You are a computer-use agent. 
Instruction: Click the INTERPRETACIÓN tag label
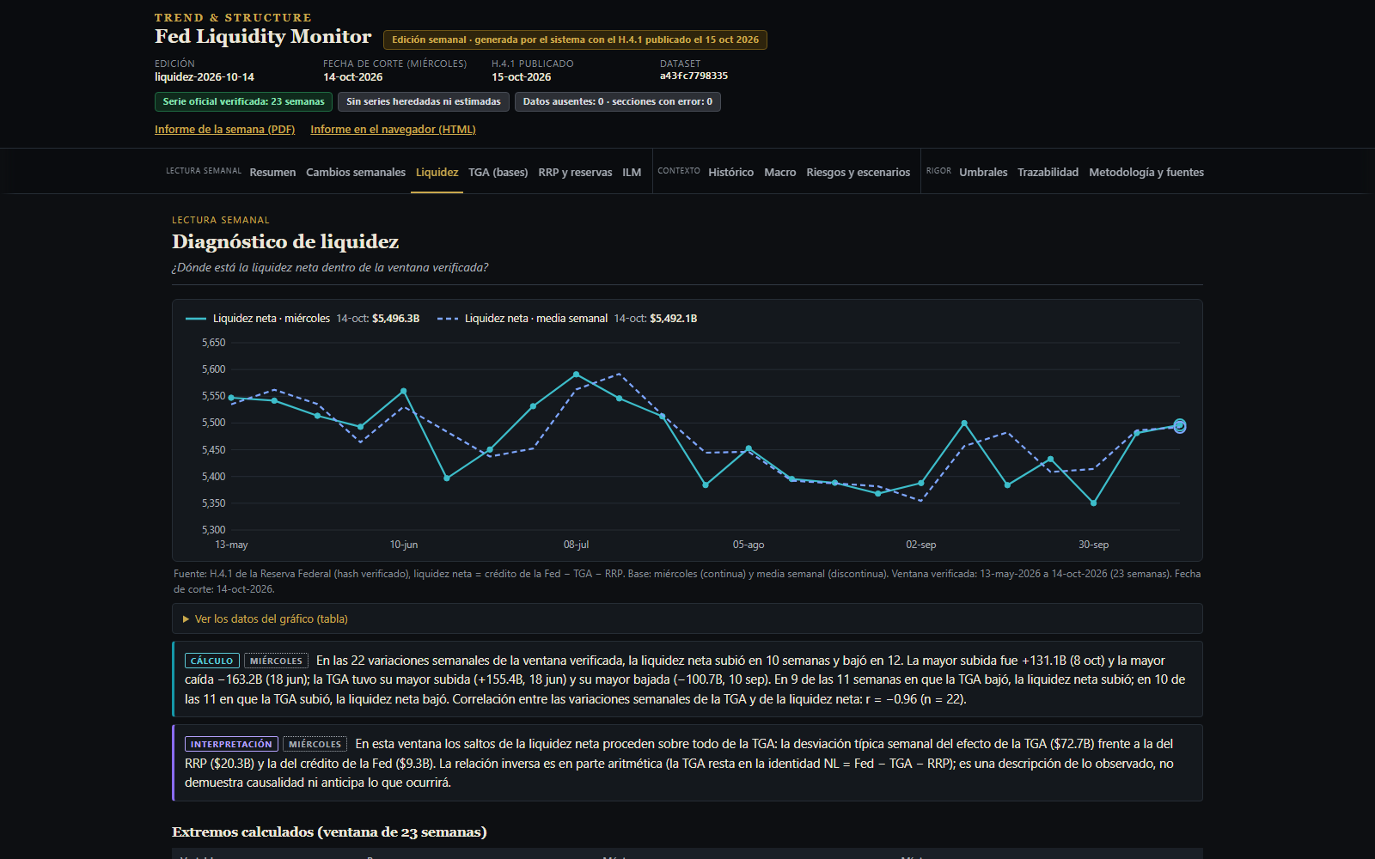pyautogui.click(x=231, y=744)
